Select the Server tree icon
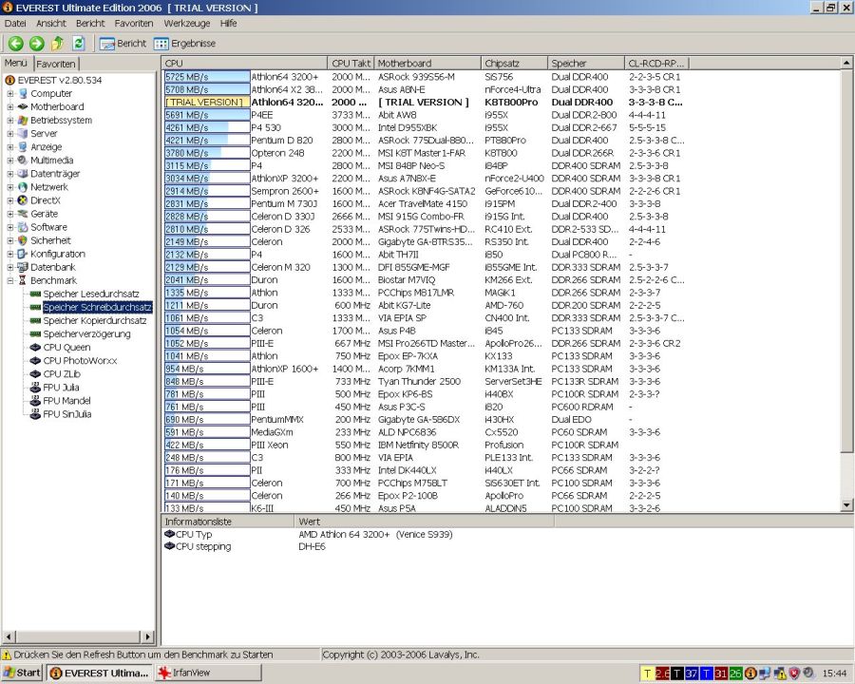This screenshot has width=855, height=684. (x=23, y=133)
